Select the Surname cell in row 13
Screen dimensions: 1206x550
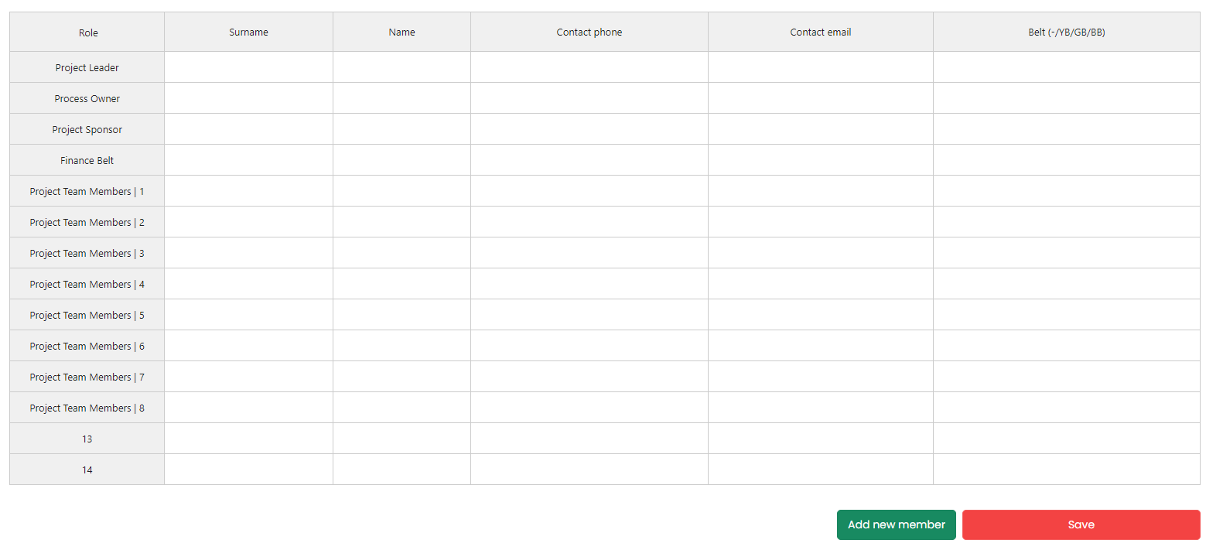248,439
